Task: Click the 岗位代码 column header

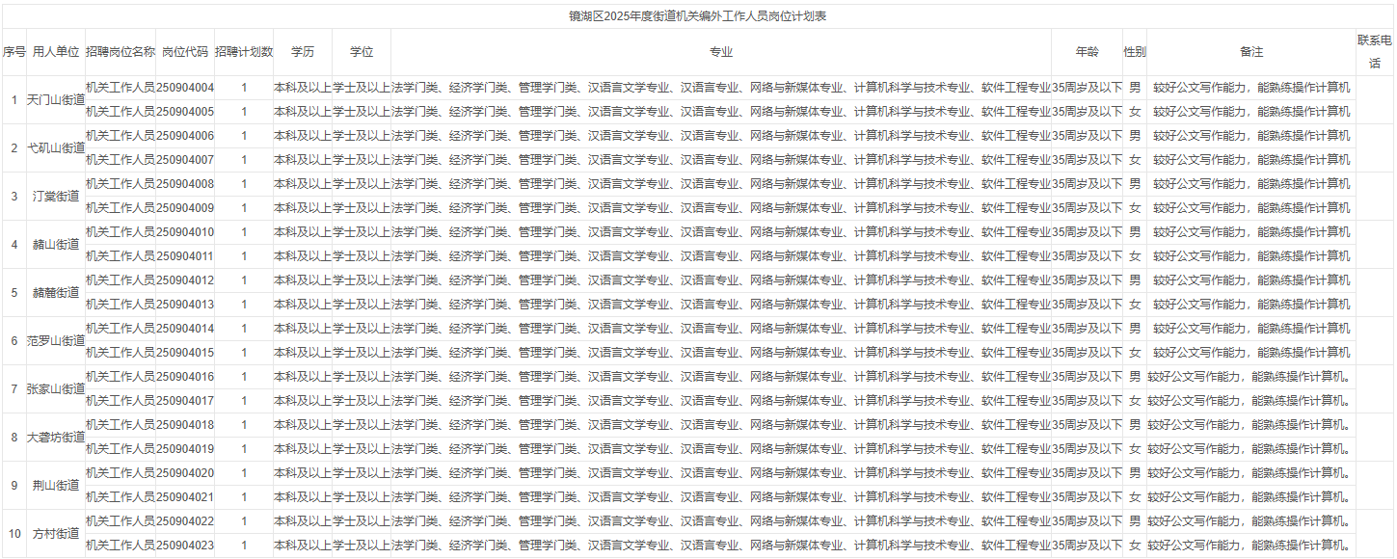Action: (x=185, y=51)
